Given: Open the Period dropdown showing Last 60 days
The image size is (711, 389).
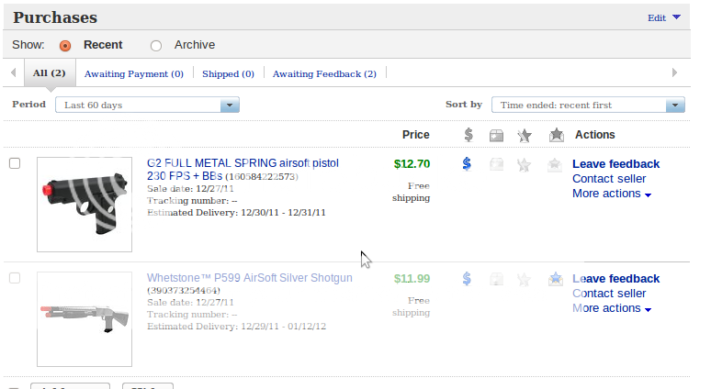Looking at the screenshot, I should click(x=147, y=106).
